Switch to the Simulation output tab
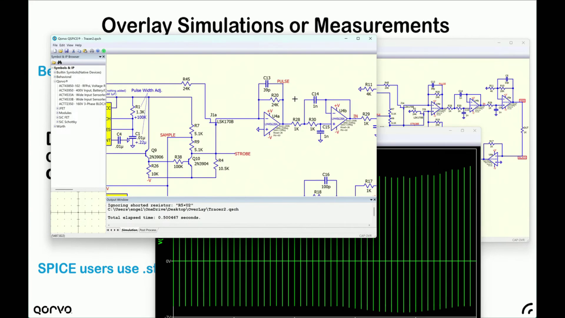The height and width of the screenshot is (318, 565). click(x=129, y=230)
